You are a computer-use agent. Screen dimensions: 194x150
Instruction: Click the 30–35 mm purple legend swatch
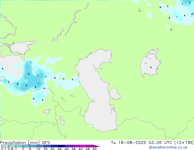(x=69, y=146)
